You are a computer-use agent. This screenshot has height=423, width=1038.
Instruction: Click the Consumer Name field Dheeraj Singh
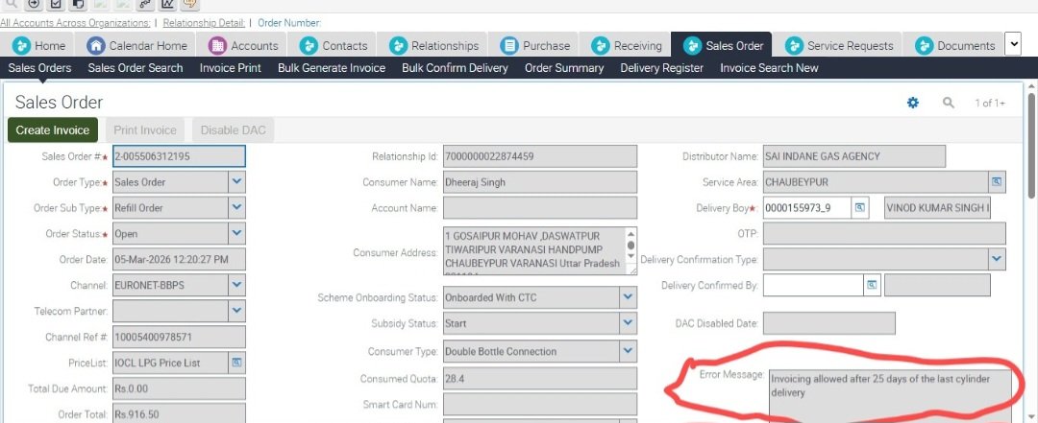[540, 181]
